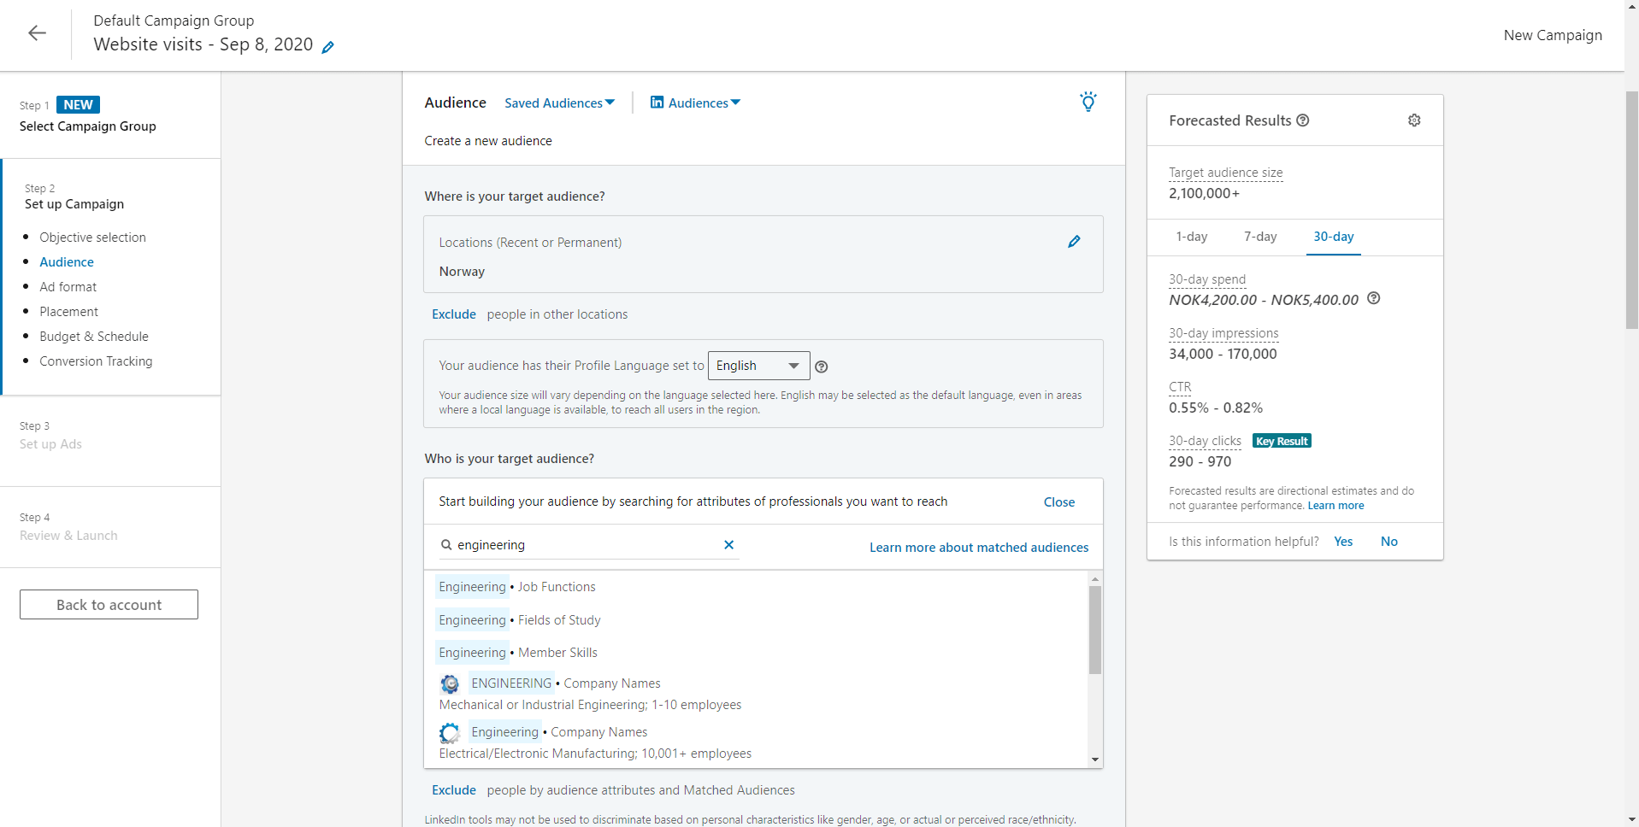Screen dimensions: 1639x827
Task: Click Exclude people in other locations
Action: [454, 314]
